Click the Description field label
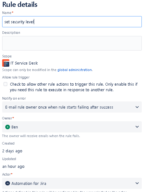The width and height of the screenshot is (148, 192). click(x=11, y=33)
